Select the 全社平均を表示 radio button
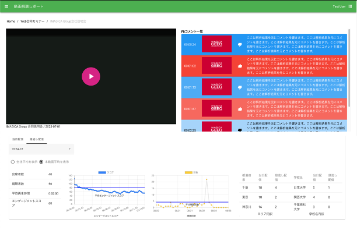 coord(13,162)
